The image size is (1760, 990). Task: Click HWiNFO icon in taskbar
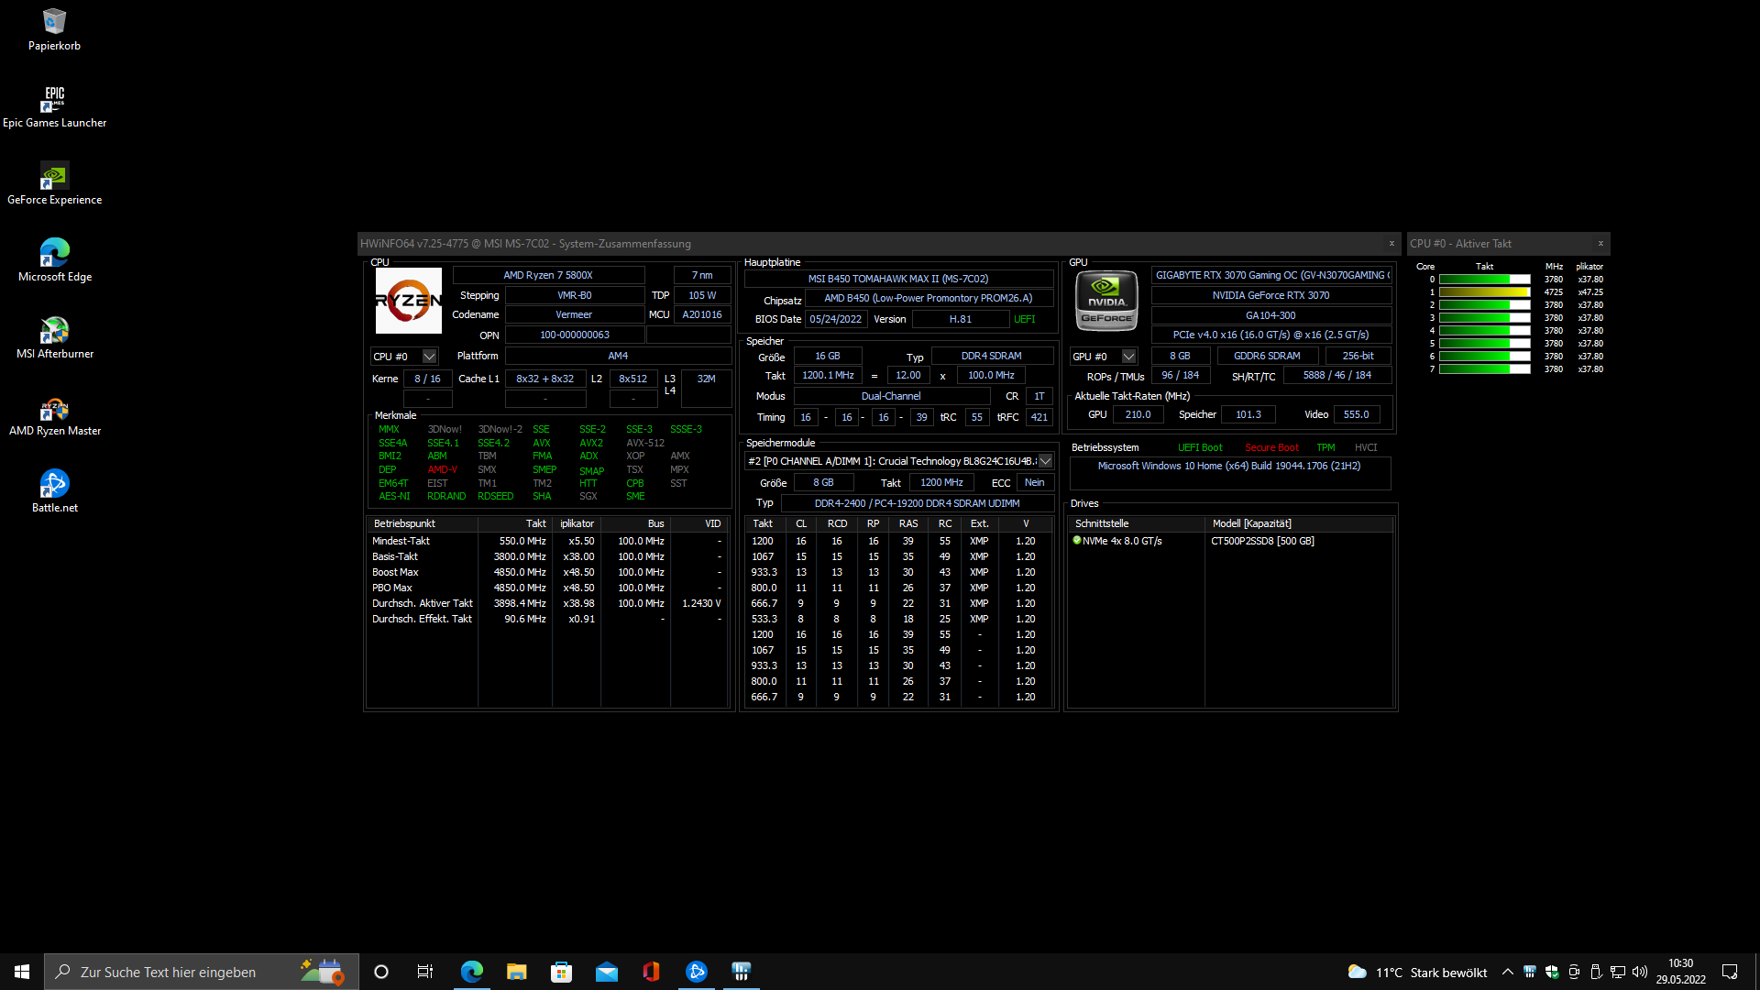[x=741, y=972]
